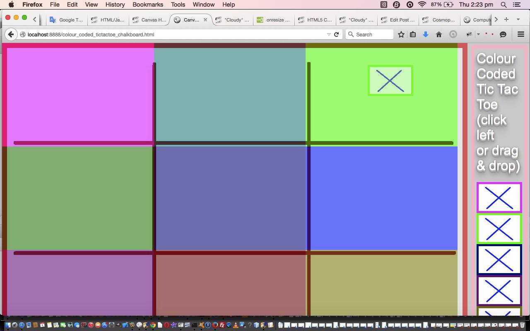530x331 pixels.
Task: Switch to the Google T... tab
Action: (66, 19)
